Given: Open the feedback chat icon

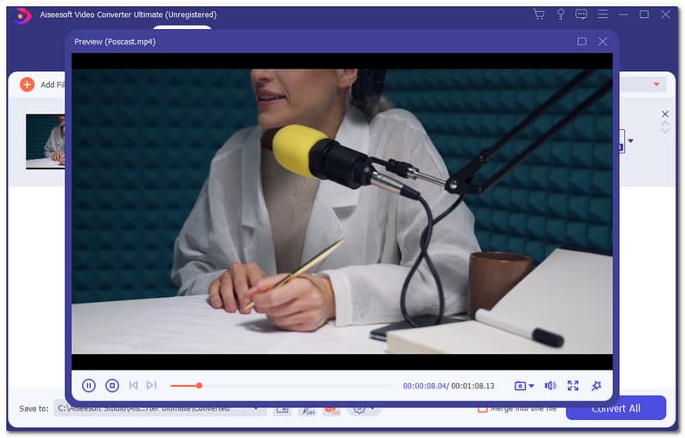Looking at the screenshot, I should tap(581, 15).
